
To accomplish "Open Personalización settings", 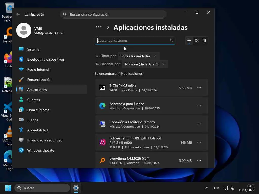I will coord(52,80).
